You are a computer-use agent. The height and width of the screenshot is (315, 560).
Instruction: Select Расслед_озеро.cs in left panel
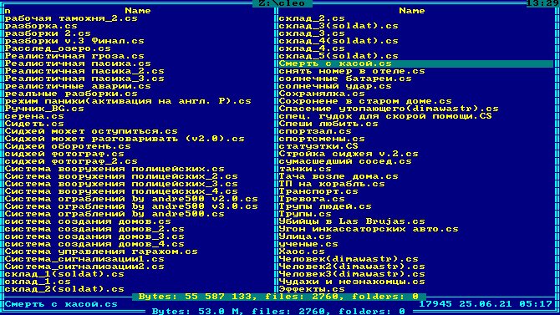tap(58, 48)
